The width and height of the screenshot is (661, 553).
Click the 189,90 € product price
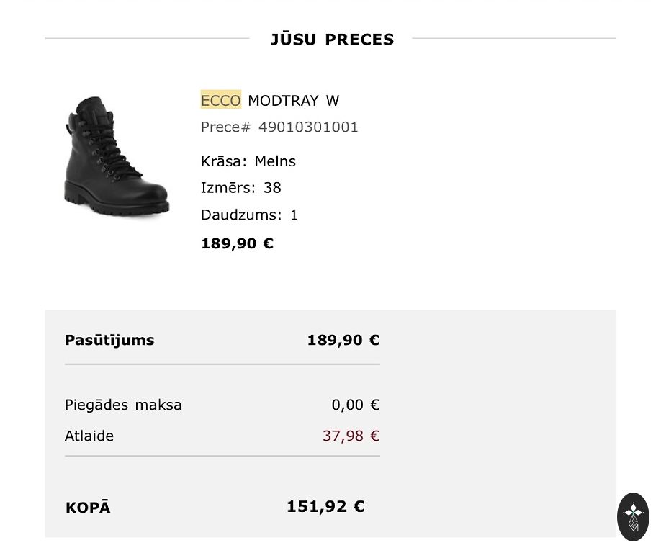click(237, 243)
